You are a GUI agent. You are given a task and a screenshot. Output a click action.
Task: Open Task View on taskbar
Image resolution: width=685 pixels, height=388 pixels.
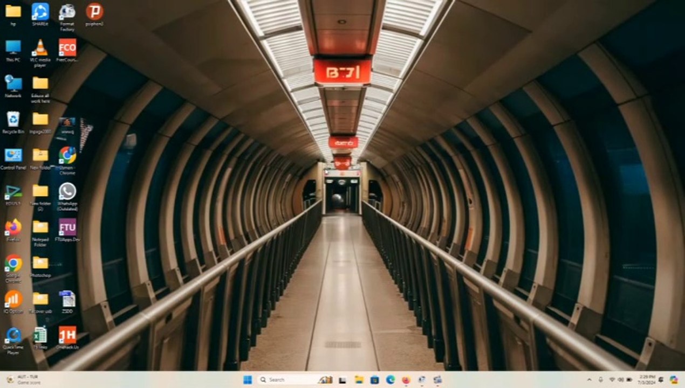[342, 379]
